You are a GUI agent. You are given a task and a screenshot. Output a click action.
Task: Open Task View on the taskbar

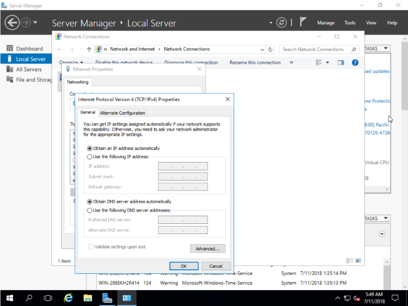[x=48, y=298]
